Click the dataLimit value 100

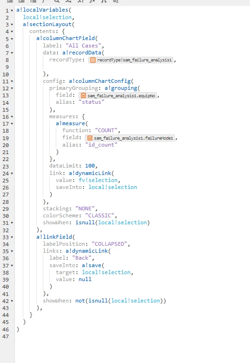point(90,166)
